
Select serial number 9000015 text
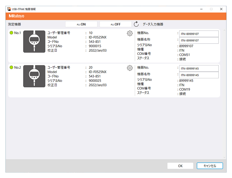95,46
